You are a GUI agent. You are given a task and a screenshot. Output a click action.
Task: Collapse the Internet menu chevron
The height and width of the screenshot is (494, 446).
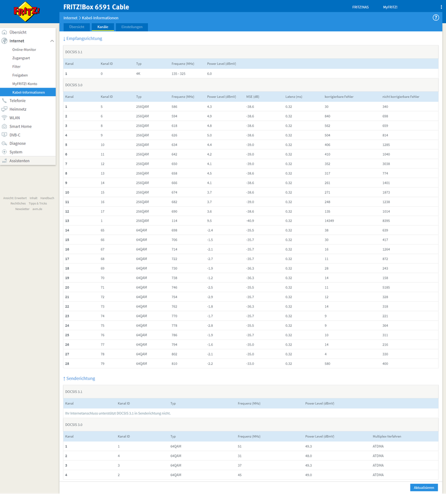(52, 41)
